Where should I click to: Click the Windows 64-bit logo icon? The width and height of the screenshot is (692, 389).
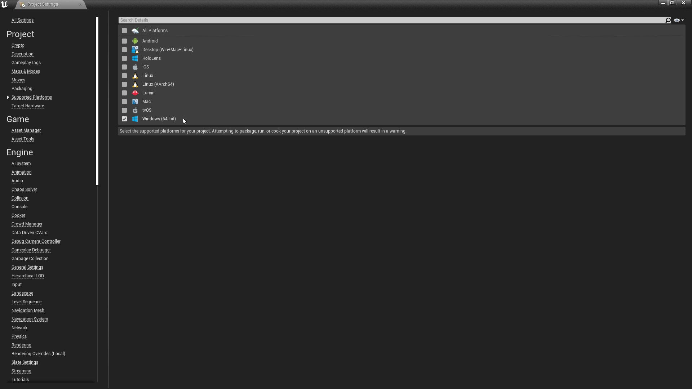[x=135, y=119]
